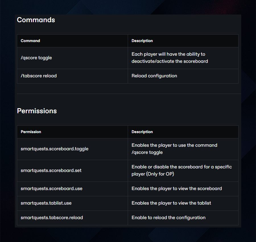Click the Commands heading
This screenshot has height=242, width=256.
pyautogui.click(x=36, y=20)
